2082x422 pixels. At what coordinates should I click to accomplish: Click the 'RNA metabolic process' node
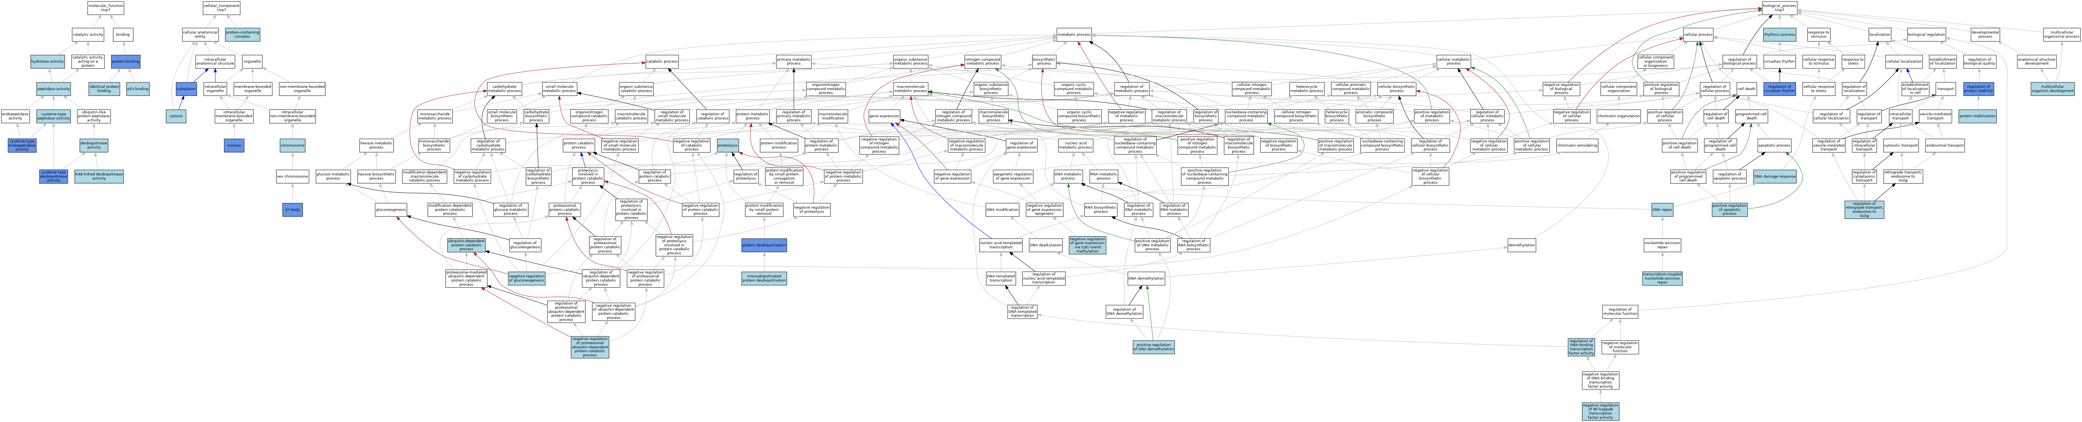1104,176
